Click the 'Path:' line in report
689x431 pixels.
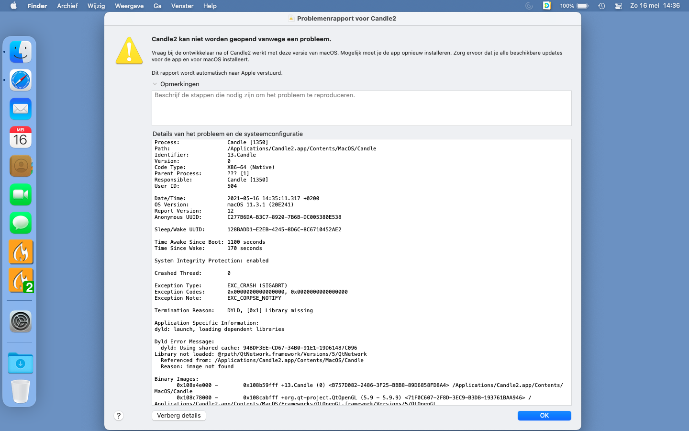click(265, 148)
